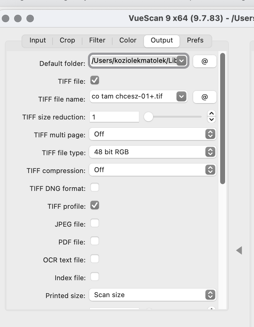Enable the JPEG file checkbox
Image resolution: width=254 pixels, height=327 pixels.
[95, 223]
